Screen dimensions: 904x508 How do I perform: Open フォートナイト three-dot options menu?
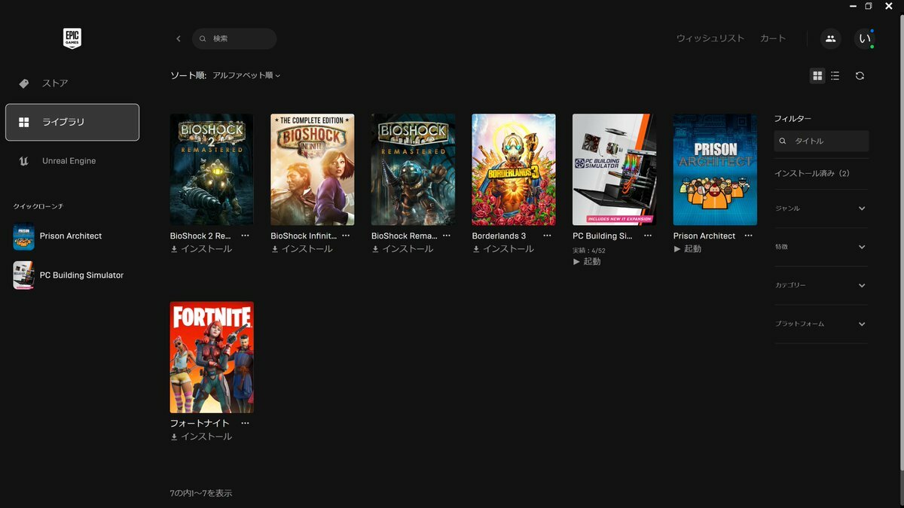click(245, 423)
